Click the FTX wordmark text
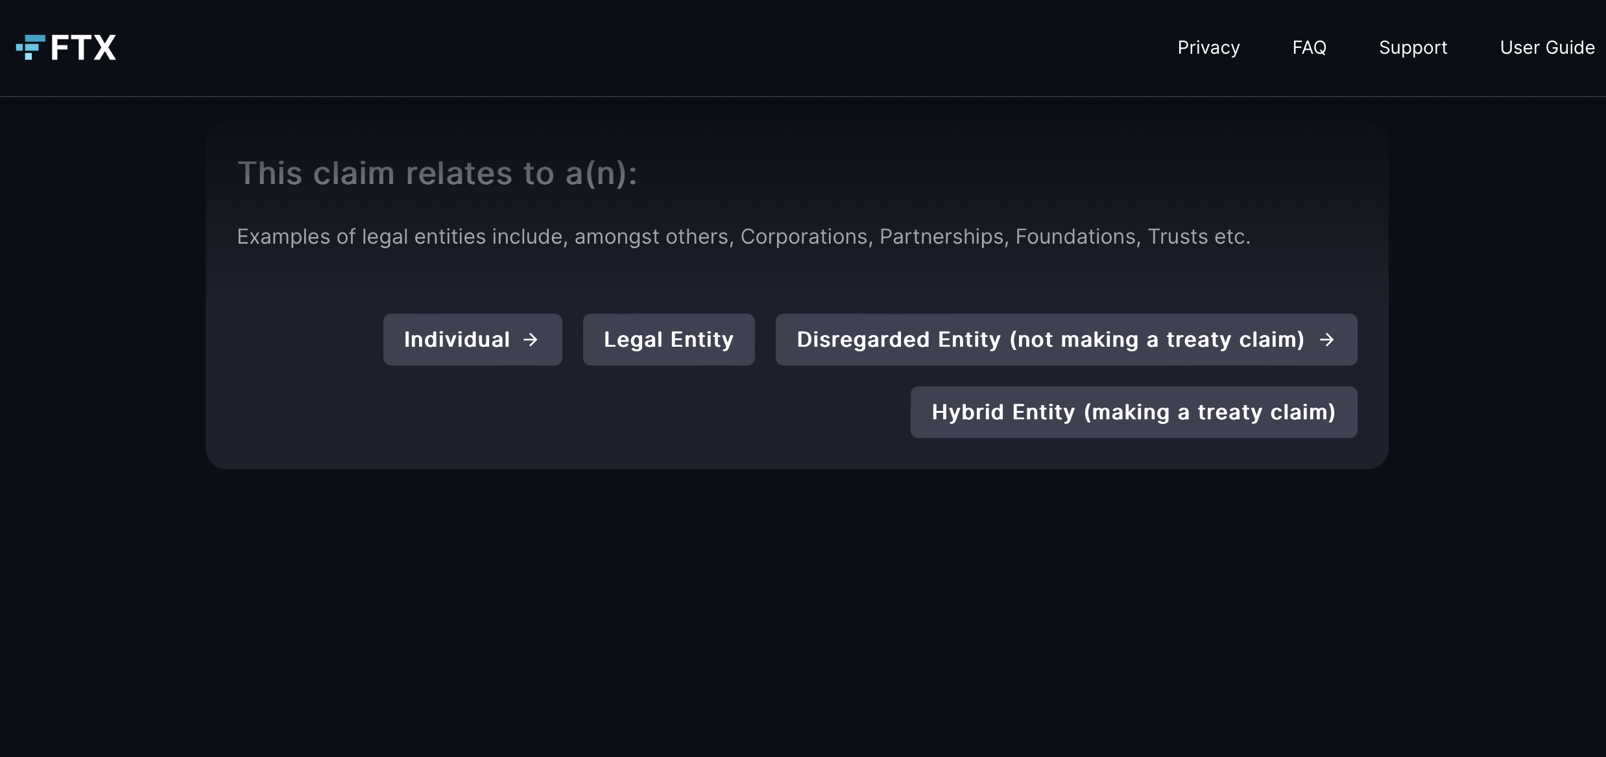Screen dimensions: 1606x757 pos(84,47)
